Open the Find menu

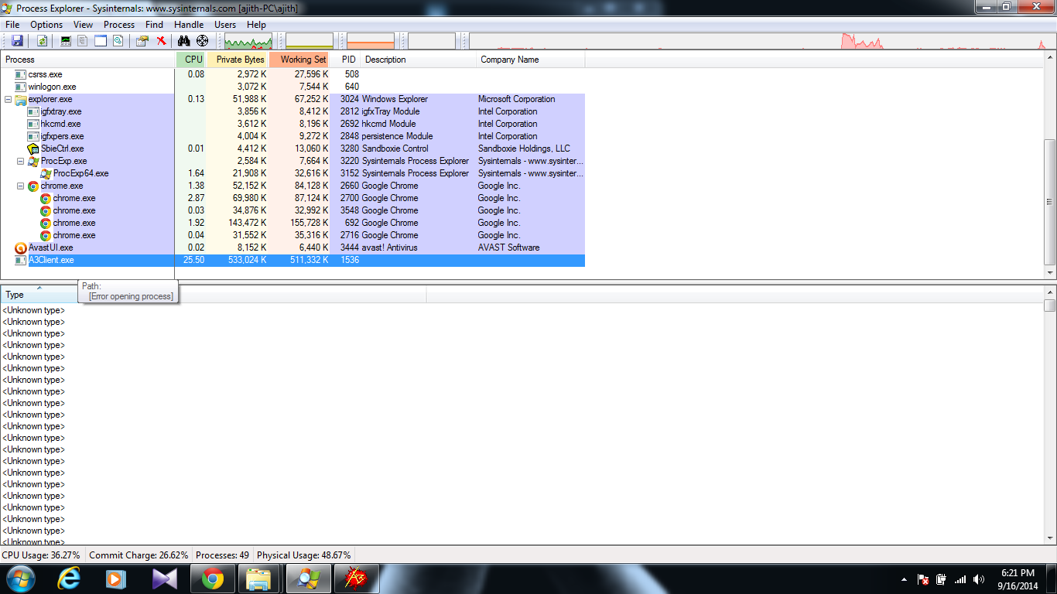click(x=155, y=25)
